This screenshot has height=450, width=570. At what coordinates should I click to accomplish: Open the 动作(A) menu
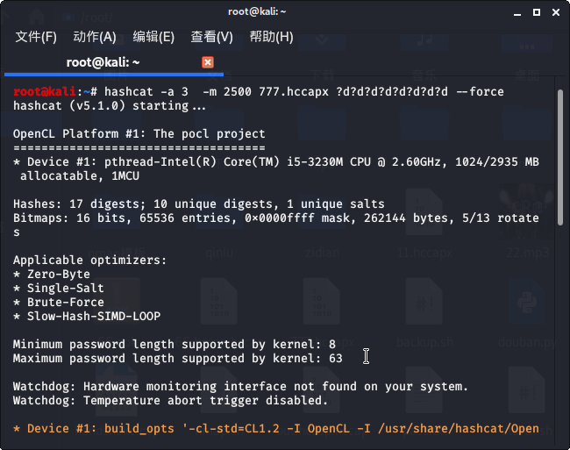click(x=95, y=37)
